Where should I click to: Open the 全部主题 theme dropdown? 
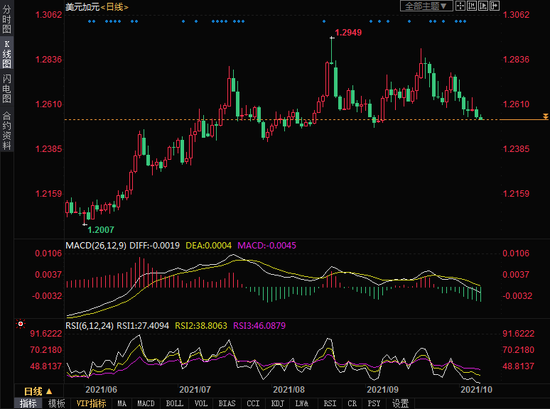click(x=426, y=6)
